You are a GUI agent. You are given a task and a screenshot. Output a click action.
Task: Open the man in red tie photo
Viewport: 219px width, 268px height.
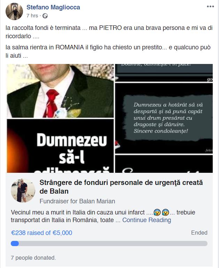60,91
